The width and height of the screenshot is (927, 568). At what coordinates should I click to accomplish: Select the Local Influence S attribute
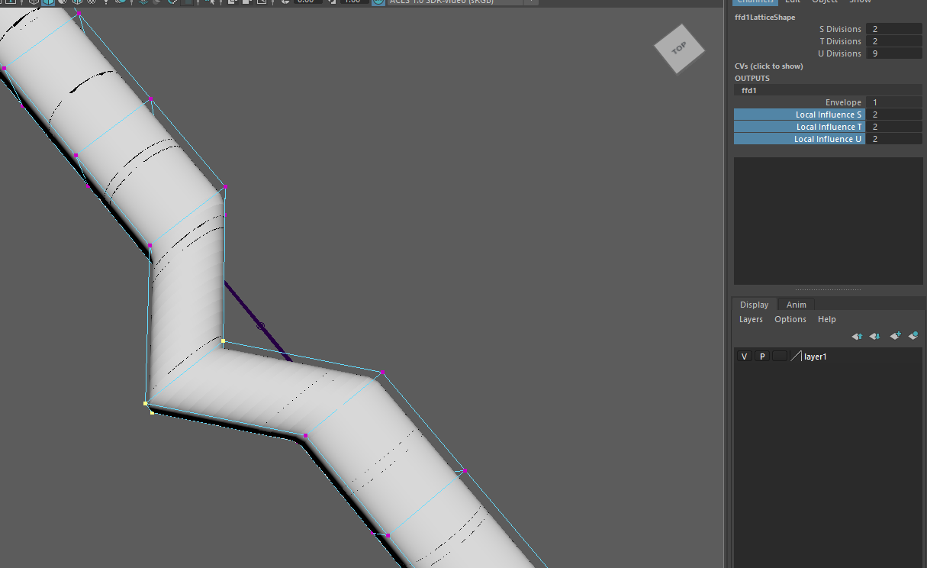pos(800,115)
